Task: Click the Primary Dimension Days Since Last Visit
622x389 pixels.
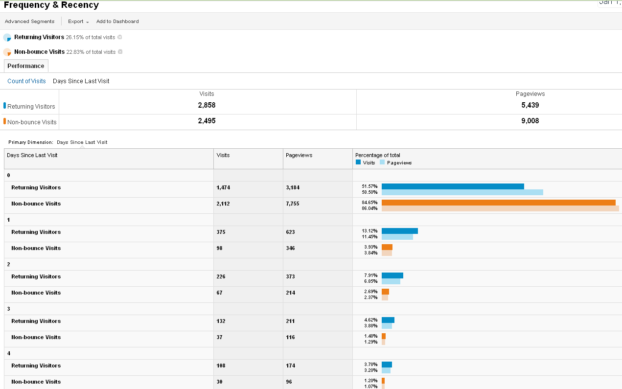Action: tap(82, 142)
